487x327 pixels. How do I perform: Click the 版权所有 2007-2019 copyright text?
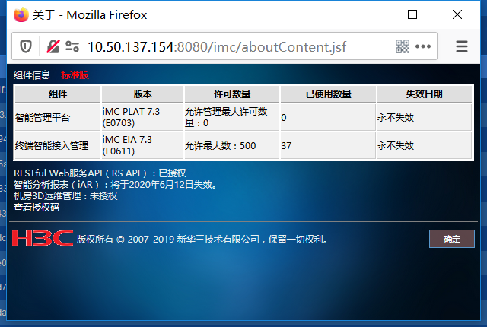click(202, 240)
